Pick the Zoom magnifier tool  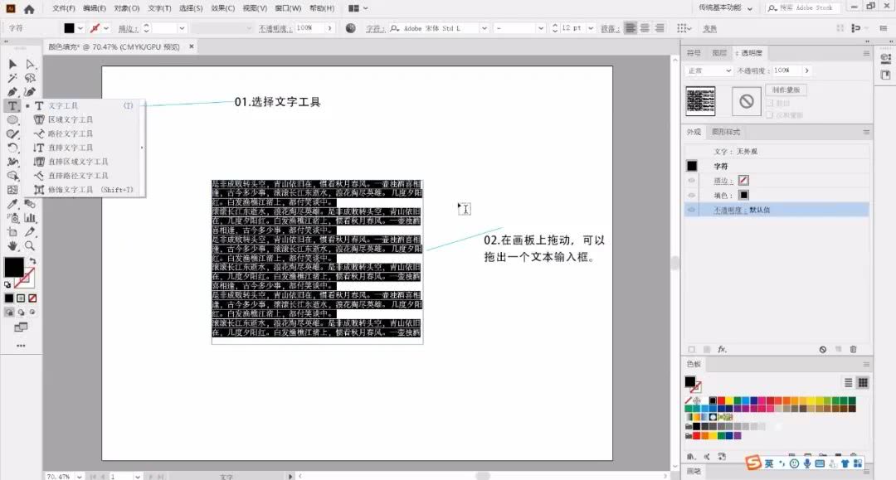pos(30,246)
